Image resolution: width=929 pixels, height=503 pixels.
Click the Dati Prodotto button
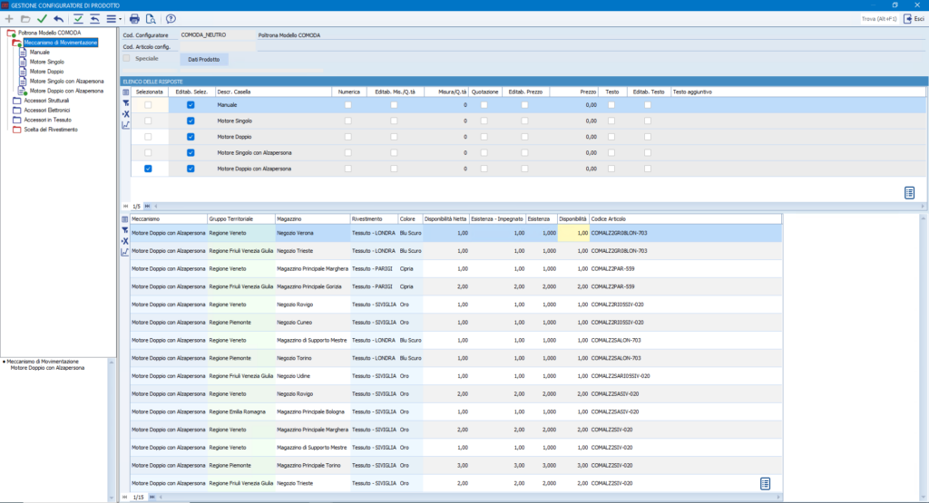(204, 59)
